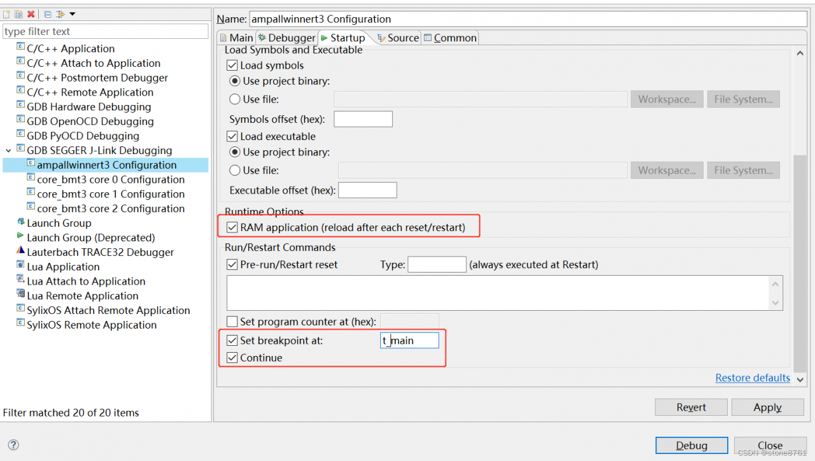Select GDB PyOCD Debugging in the tree
Image resolution: width=815 pixels, height=461 pixels.
point(83,136)
